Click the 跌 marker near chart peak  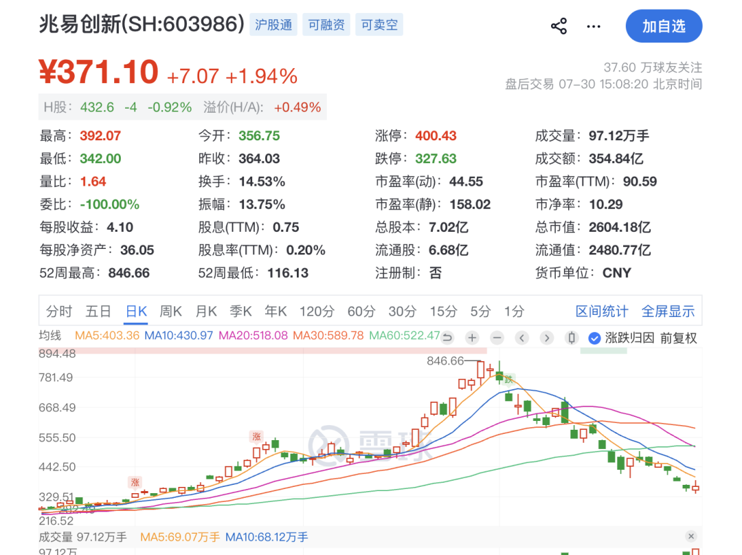508,379
